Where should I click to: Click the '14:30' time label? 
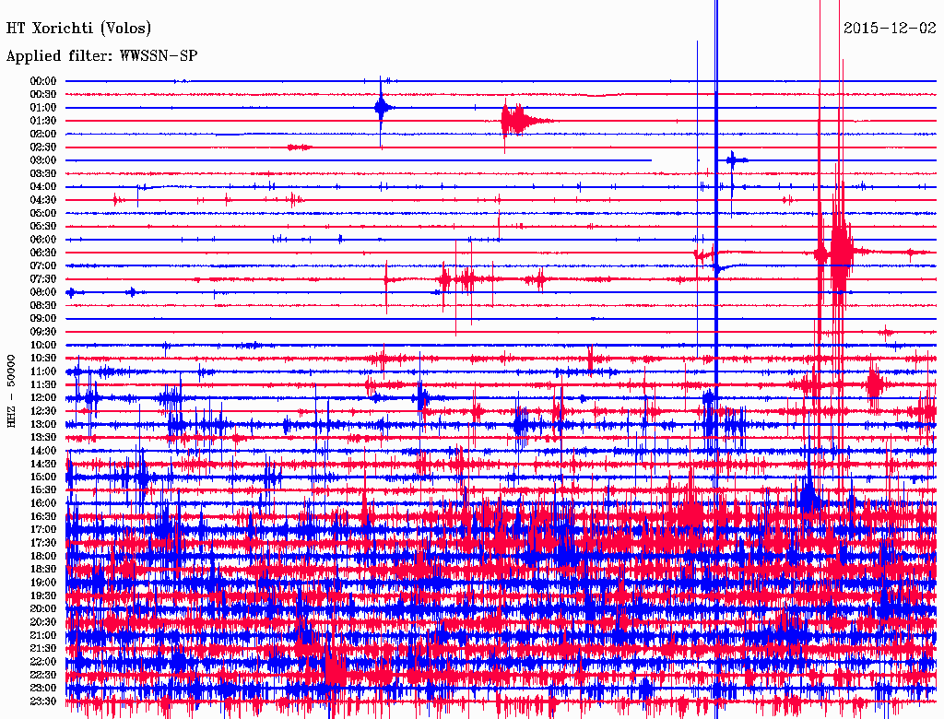pos(43,465)
